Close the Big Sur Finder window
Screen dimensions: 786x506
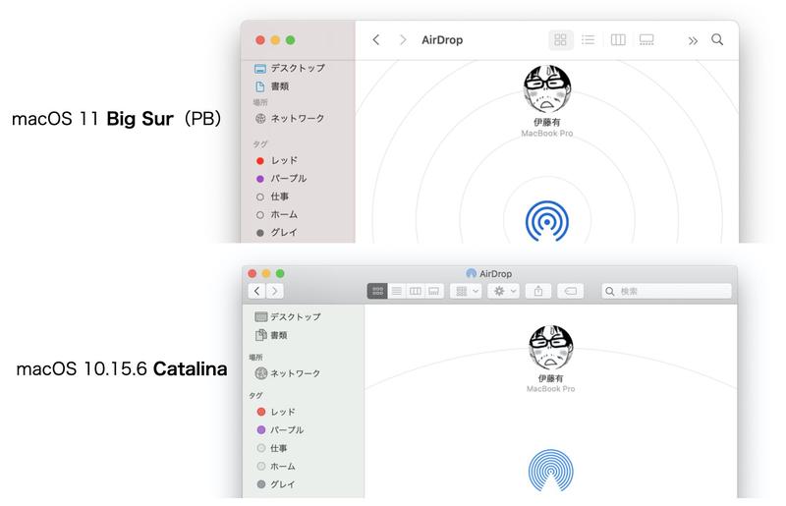(x=260, y=40)
